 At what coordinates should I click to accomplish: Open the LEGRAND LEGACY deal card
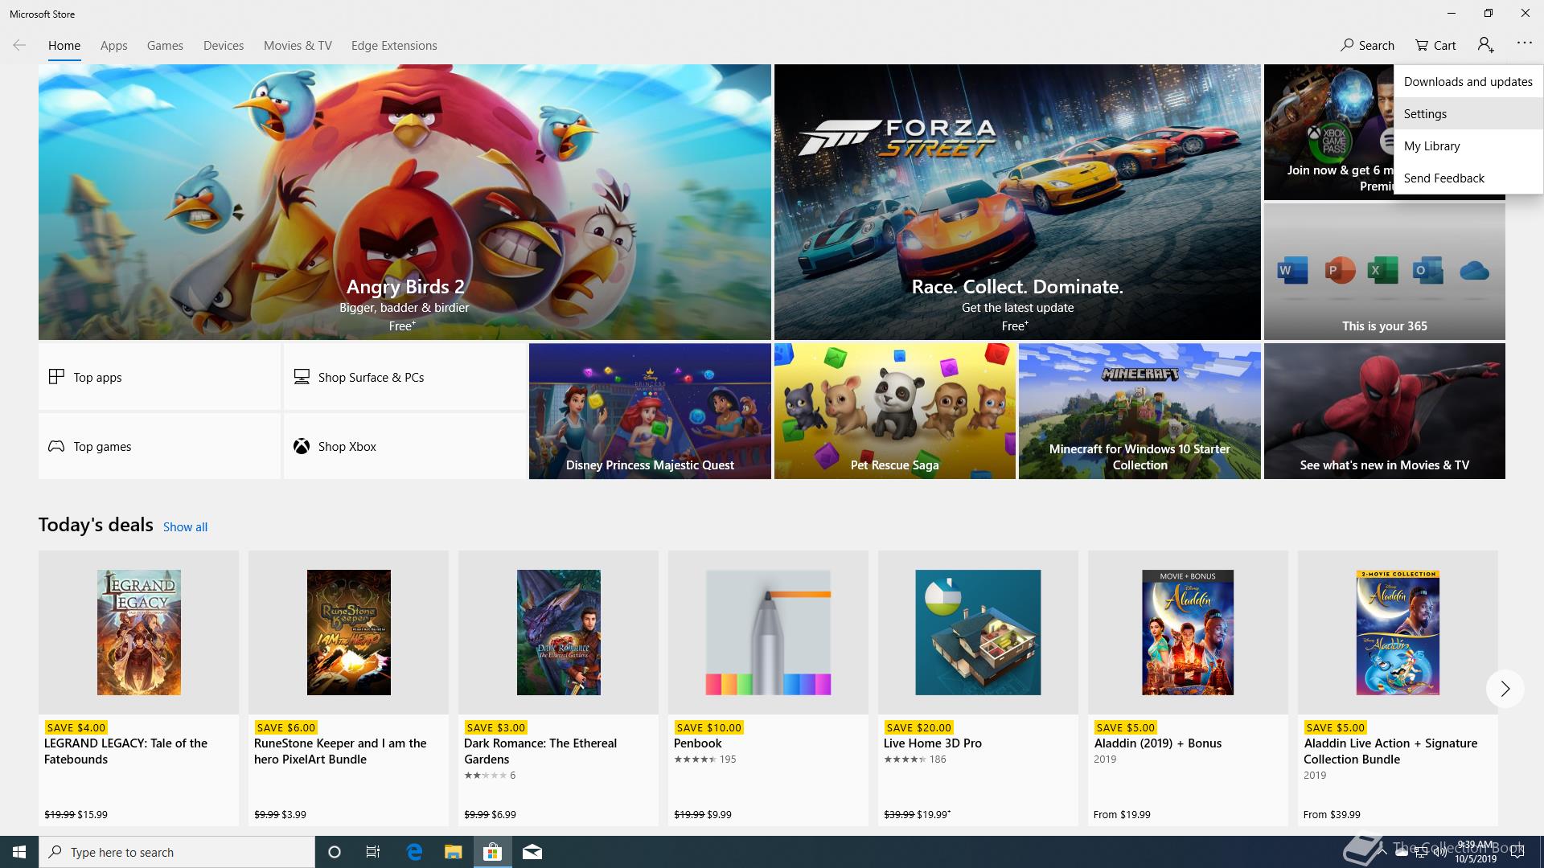click(x=138, y=688)
